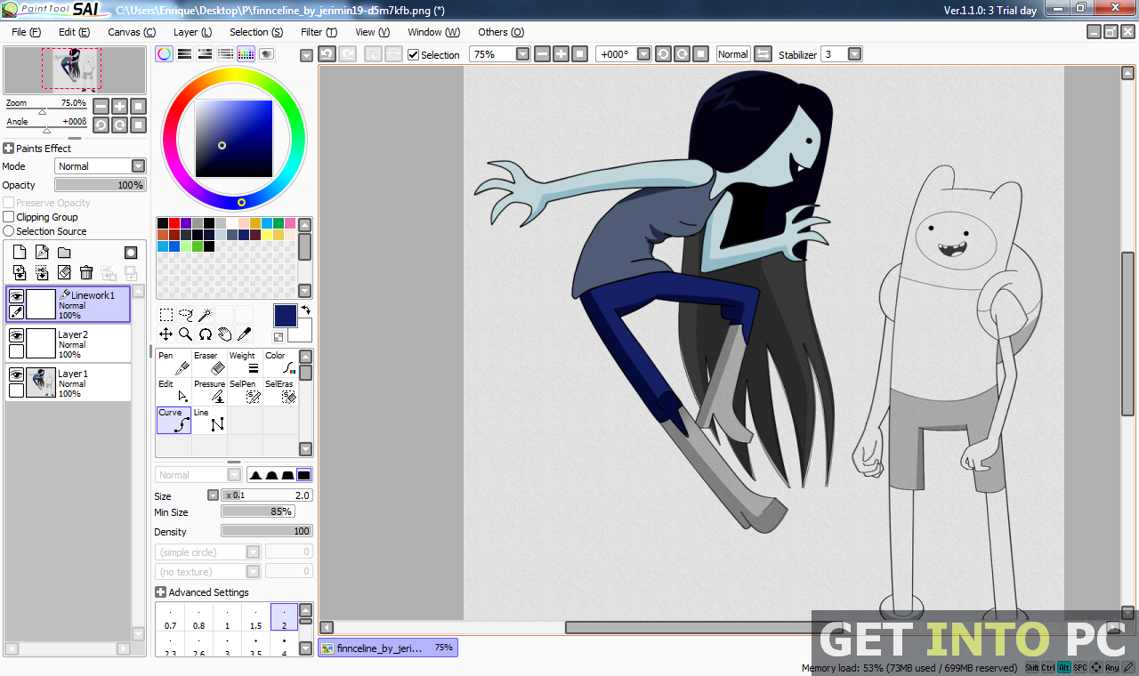Image resolution: width=1139 pixels, height=676 pixels.
Task: Click the Normal blend button in toolbar
Action: 733,54
